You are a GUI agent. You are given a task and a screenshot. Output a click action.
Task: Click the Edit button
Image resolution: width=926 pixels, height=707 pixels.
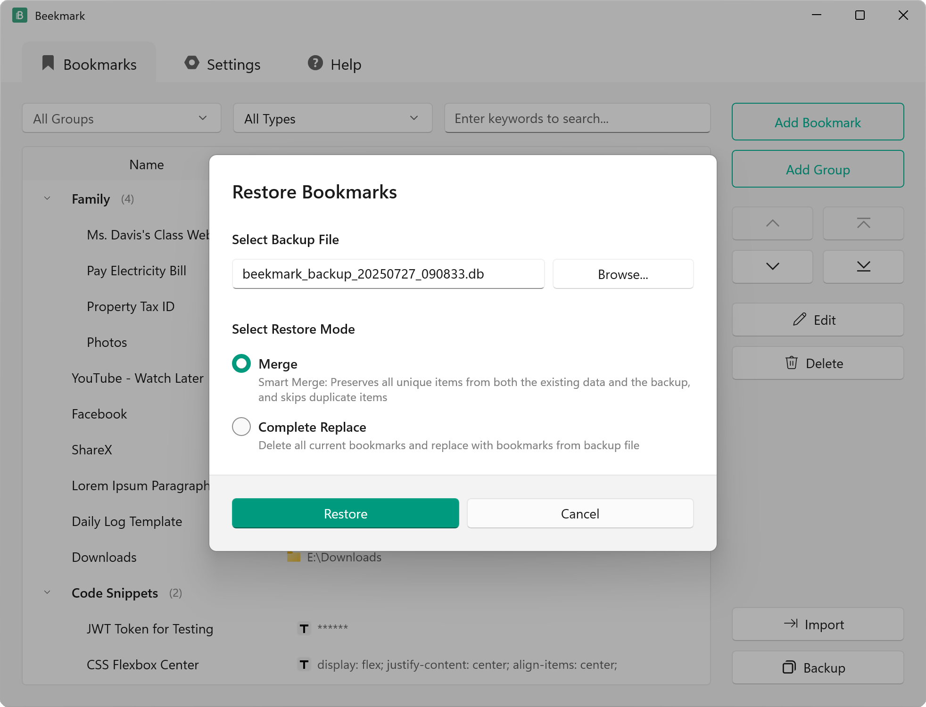(818, 320)
